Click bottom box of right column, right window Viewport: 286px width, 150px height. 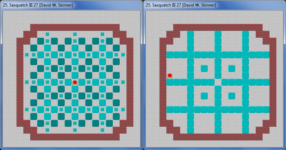point(245,130)
